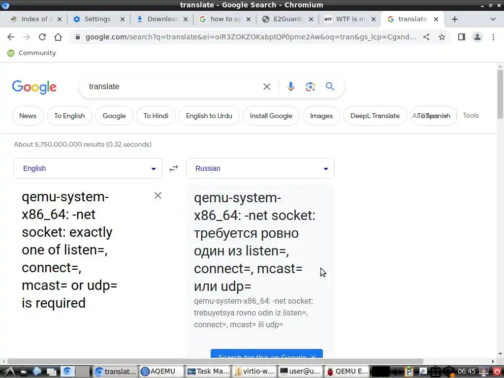Open the search Tools option
The height and width of the screenshot is (378, 504).
point(471,115)
